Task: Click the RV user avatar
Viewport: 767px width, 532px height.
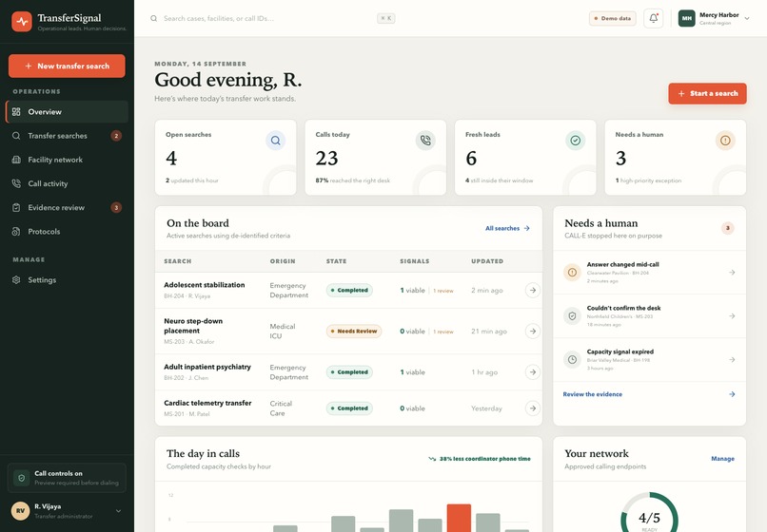Action: pos(20,511)
